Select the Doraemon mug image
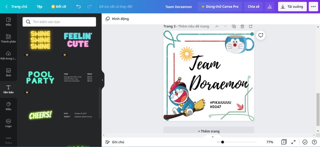This screenshot has height=147, width=320. pos(239,44)
